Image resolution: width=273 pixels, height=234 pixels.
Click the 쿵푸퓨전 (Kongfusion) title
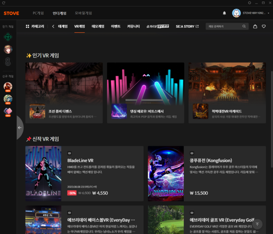point(211,161)
